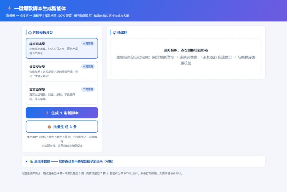Screen dimensions: 287x192
Task: Click the lightning icon on generate button
Action: coord(48,113)
